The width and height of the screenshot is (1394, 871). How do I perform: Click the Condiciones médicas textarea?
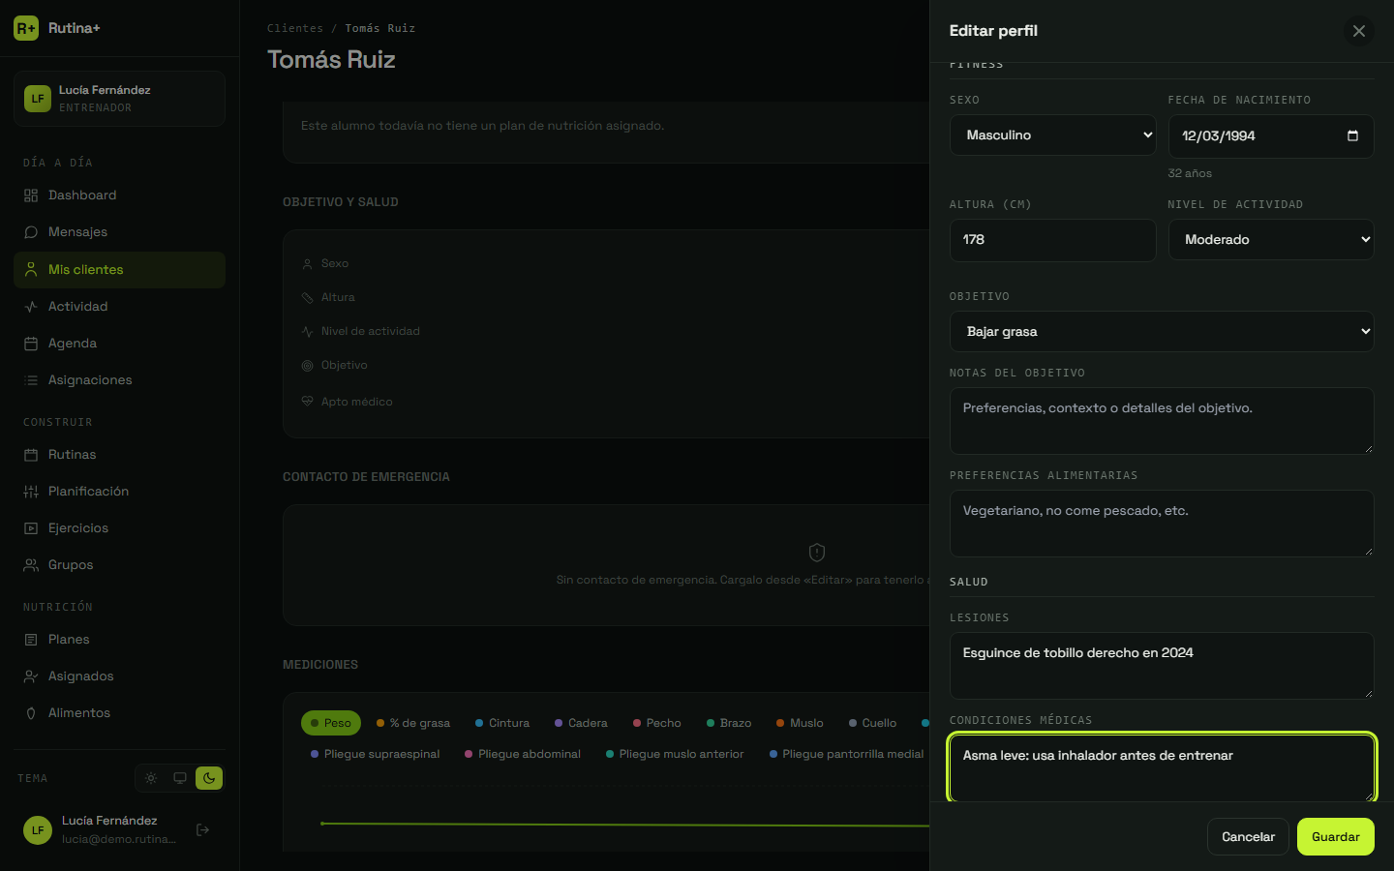pos(1162,768)
